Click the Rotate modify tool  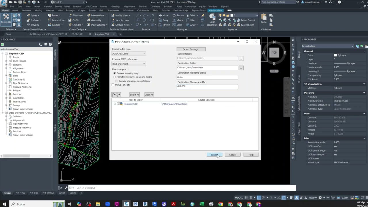coord(178,16)
